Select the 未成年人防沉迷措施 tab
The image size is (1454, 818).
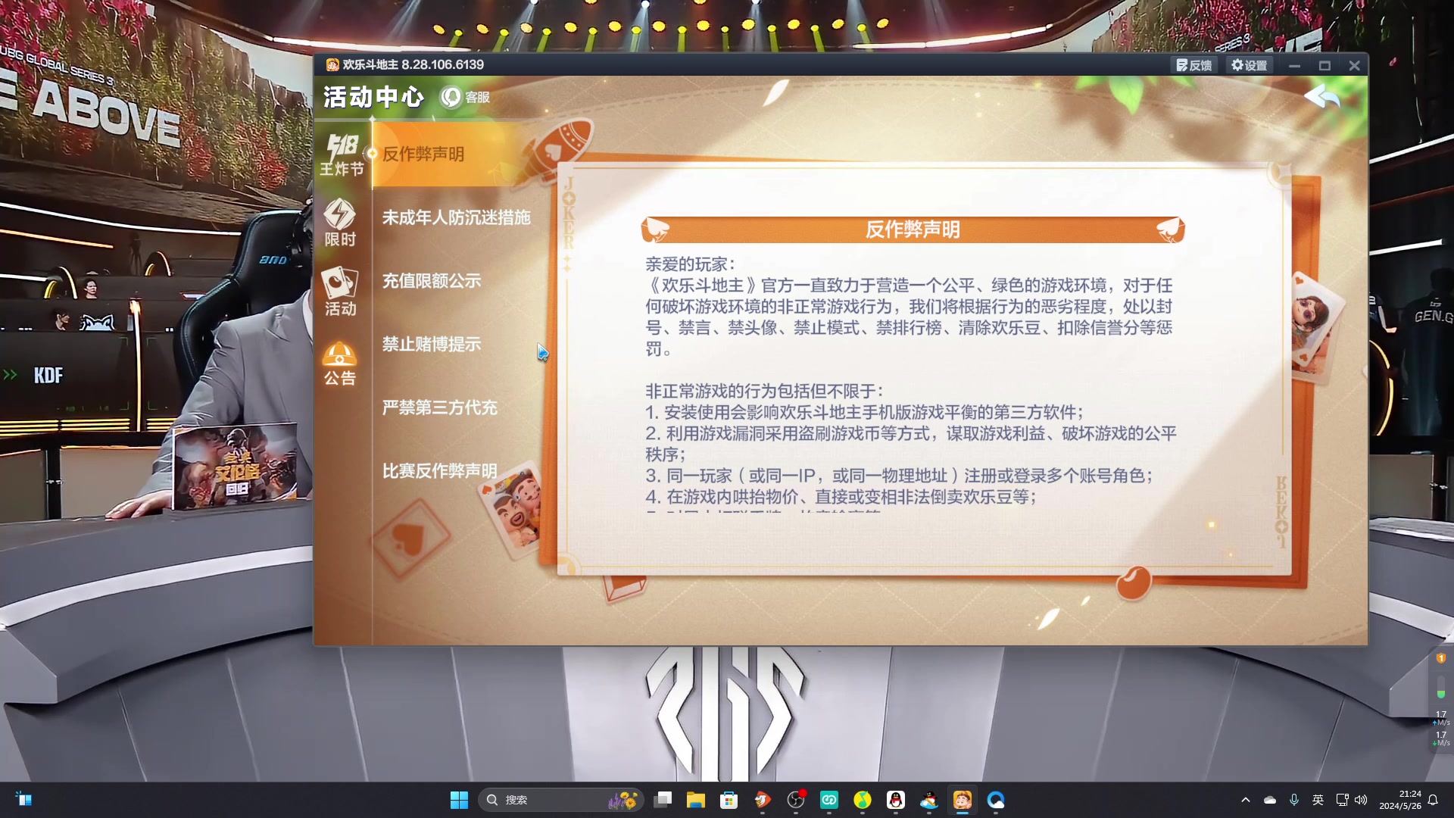[x=456, y=217]
